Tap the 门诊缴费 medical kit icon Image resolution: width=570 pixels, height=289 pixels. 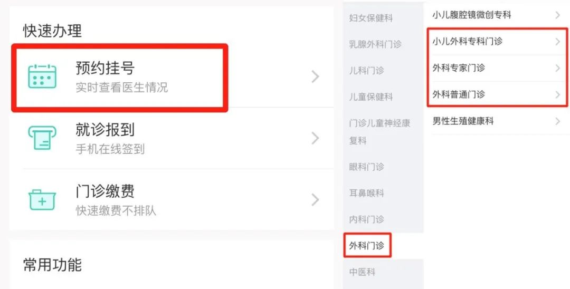tap(42, 199)
